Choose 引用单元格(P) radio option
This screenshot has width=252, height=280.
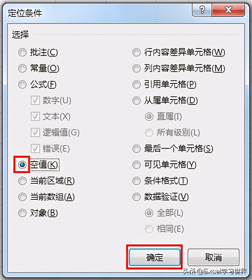click(136, 84)
